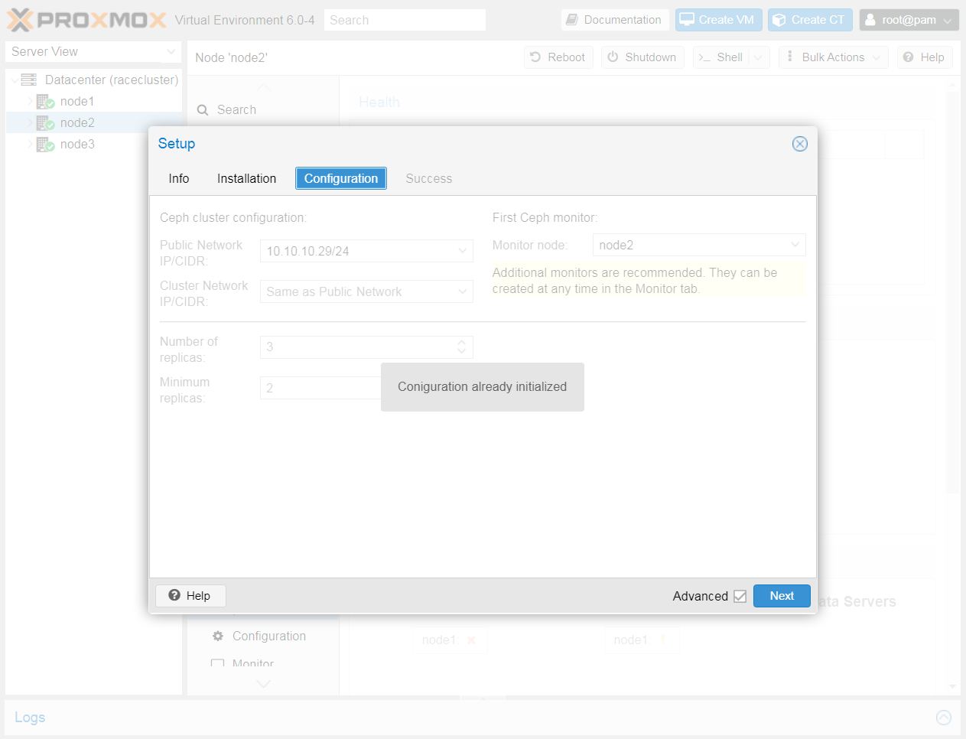Click the Ceph Configuration gear icon
The width and height of the screenshot is (966, 739).
click(218, 636)
